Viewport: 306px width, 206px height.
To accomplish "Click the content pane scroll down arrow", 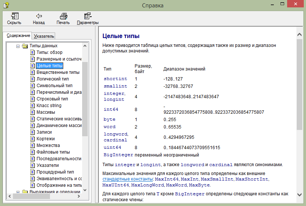I will pyautogui.click(x=299, y=195).
